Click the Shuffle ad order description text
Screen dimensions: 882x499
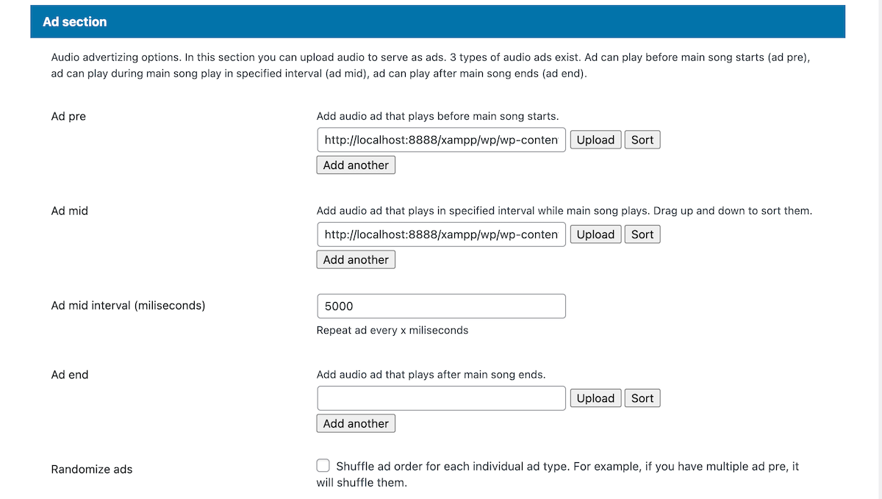(x=566, y=467)
